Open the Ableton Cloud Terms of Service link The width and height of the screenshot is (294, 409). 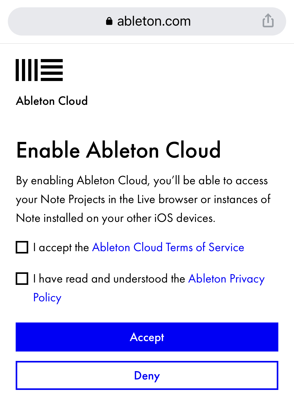tap(168, 247)
